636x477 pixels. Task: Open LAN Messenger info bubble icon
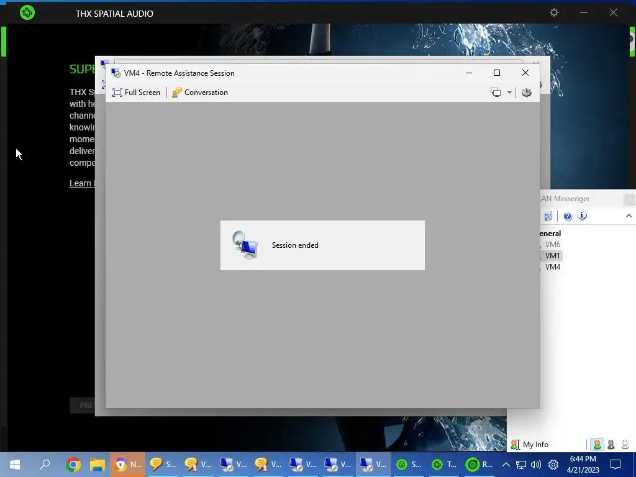coord(582,216)
